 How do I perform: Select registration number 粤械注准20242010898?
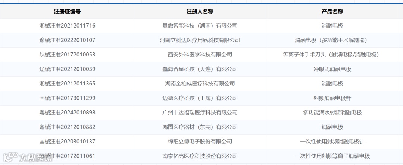point(67,113)
